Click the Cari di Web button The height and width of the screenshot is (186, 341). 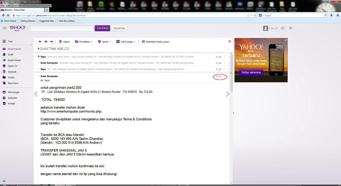(x=119, y=28)
